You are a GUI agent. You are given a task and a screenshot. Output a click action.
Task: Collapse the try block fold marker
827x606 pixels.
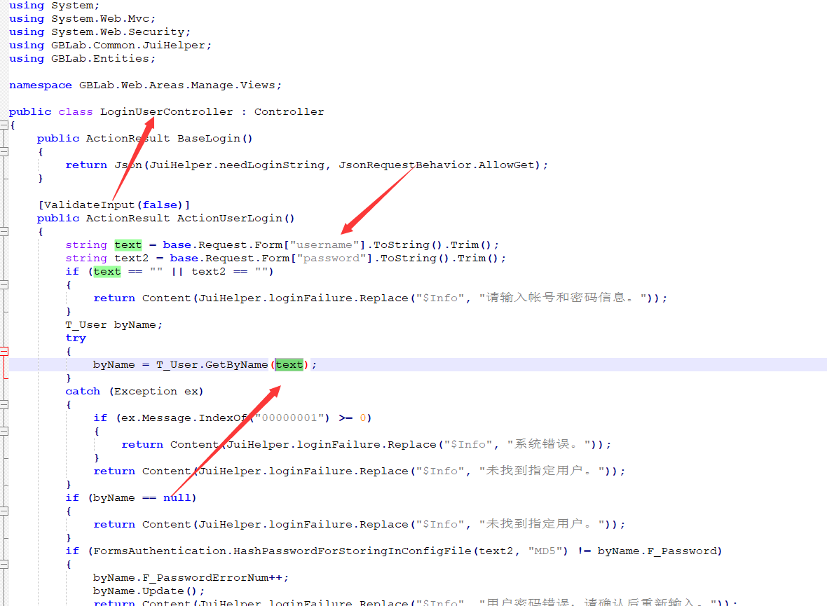coord(4,351)
